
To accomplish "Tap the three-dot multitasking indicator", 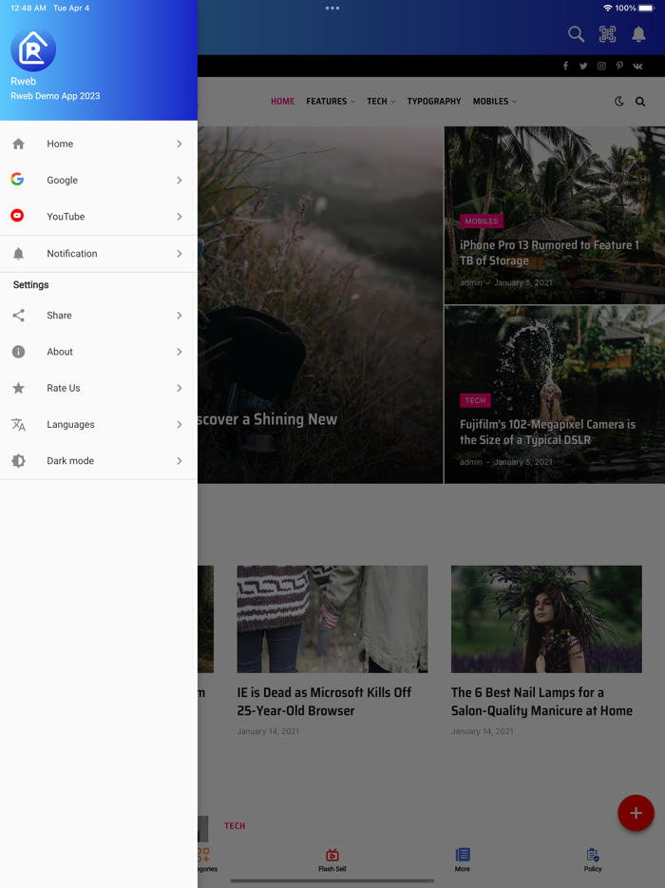I will (x=332, y=8).
